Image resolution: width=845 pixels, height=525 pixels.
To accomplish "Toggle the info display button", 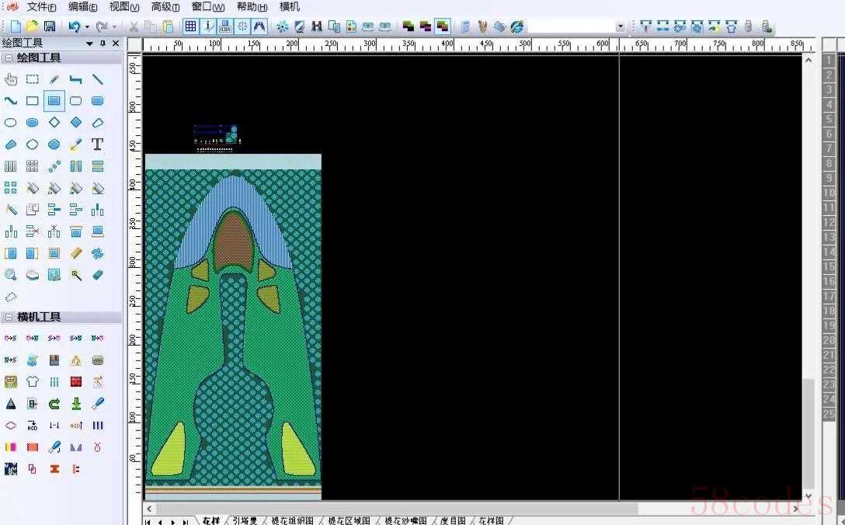I will [208, 26].
